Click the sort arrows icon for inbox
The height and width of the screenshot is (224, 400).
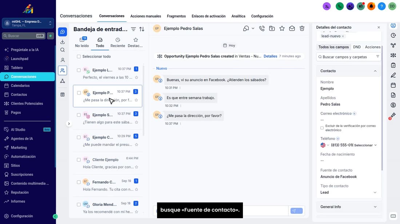point(142,29)
